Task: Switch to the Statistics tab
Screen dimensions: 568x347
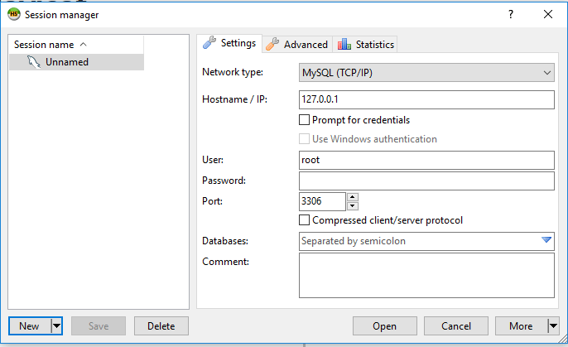Action: tap(365, 45)
